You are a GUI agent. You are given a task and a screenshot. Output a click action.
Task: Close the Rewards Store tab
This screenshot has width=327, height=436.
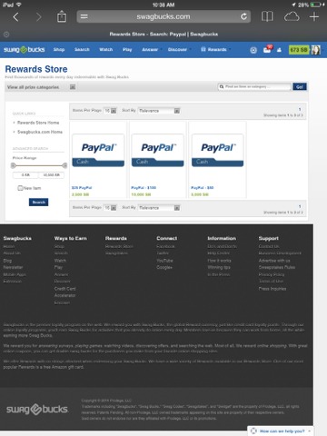point(6,35)
